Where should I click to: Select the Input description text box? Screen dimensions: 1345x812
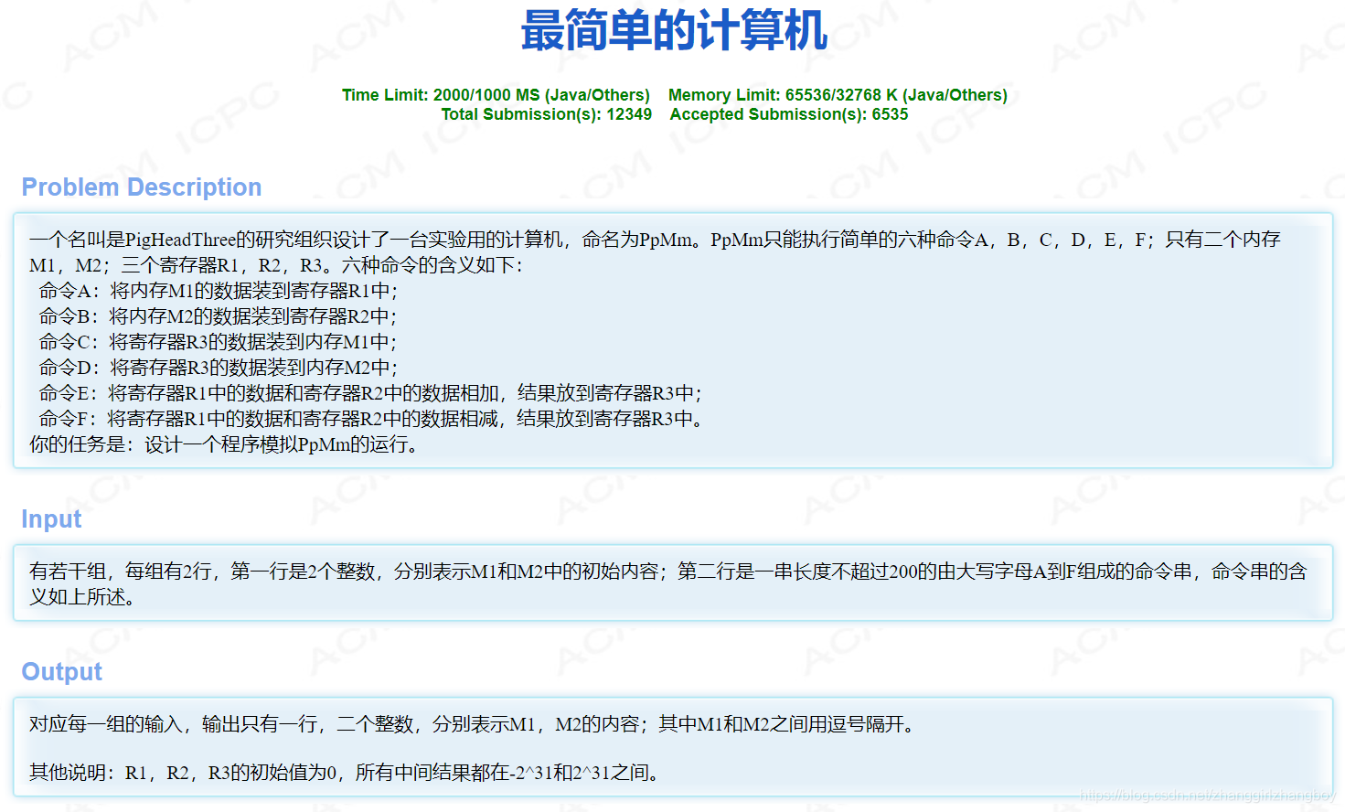point(672,582)
